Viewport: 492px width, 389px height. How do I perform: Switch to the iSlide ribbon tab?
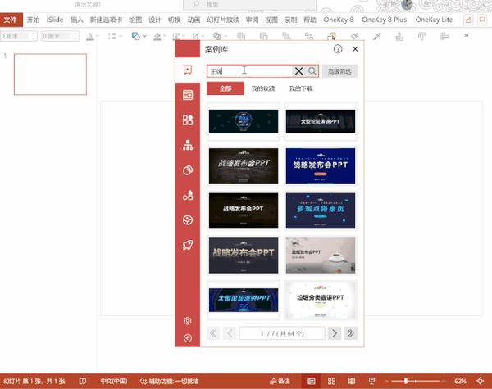coord(55,20)
